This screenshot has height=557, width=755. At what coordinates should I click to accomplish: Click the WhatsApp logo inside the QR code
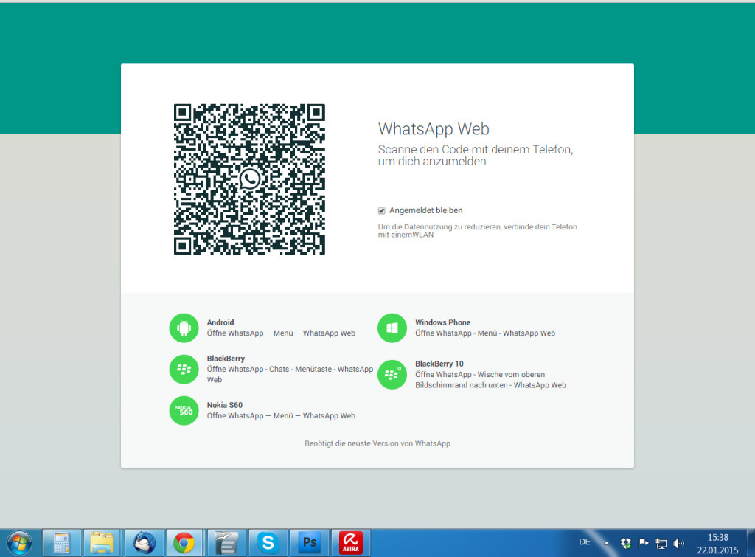249,179
